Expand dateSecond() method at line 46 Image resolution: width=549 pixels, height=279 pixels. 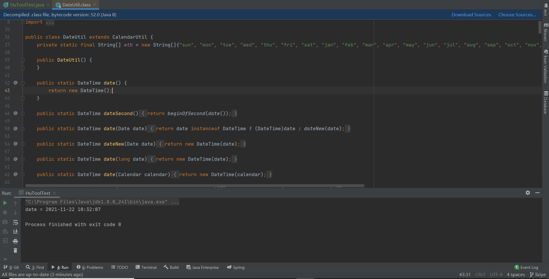click(x=23, y=114)
